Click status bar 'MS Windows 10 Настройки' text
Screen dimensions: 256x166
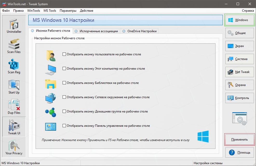point(21,163)
